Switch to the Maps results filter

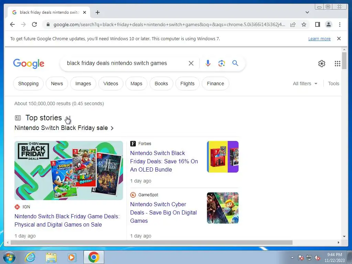(x=136, y=84)
